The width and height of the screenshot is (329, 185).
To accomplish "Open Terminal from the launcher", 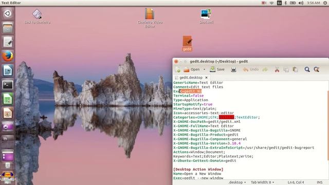I will (x=8, y=85).
